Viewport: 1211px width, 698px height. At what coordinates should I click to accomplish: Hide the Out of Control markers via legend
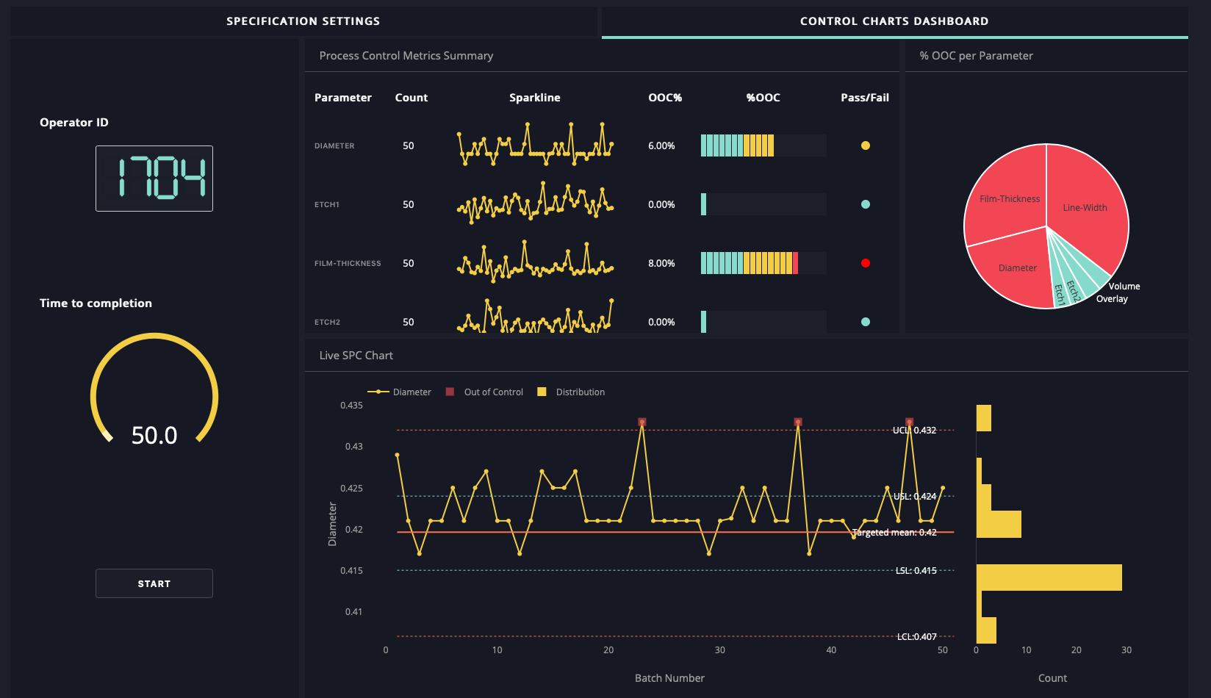484,392
